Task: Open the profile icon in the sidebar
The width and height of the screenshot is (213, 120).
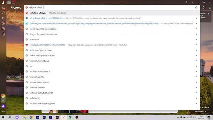Action: coord(3,2)
